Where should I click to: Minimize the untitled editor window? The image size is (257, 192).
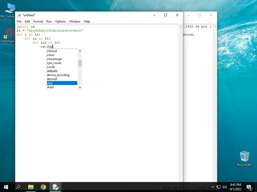(x=154, y=15)
